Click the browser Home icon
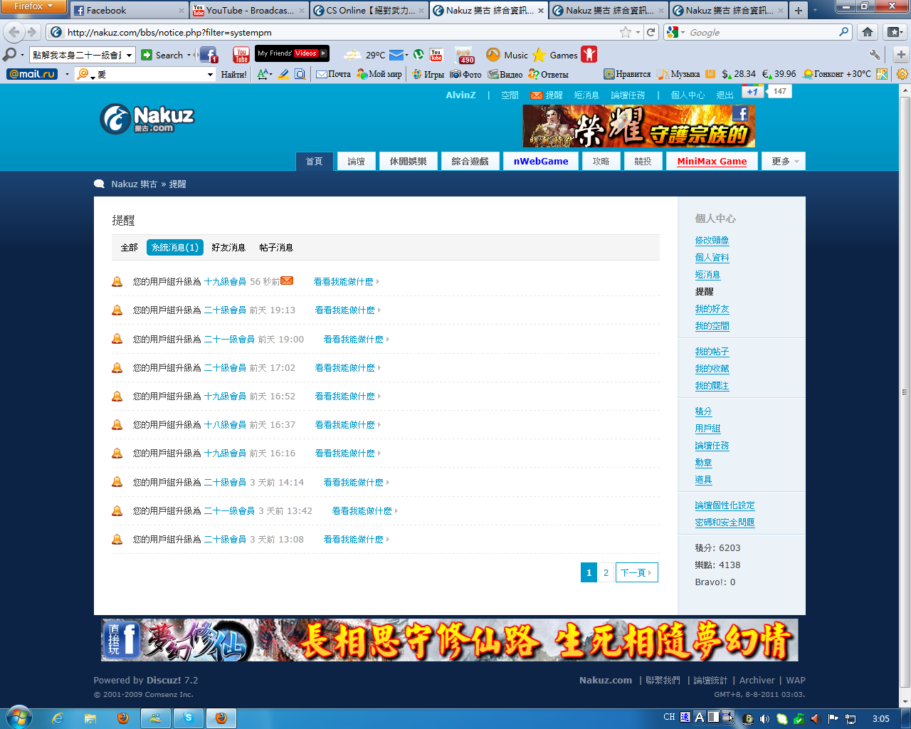The image size is (911, 729). (x=867, y=32)
